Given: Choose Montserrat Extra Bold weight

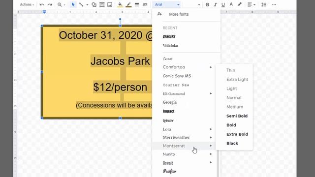Looking at the screenshot, I should tap(237, 134).
